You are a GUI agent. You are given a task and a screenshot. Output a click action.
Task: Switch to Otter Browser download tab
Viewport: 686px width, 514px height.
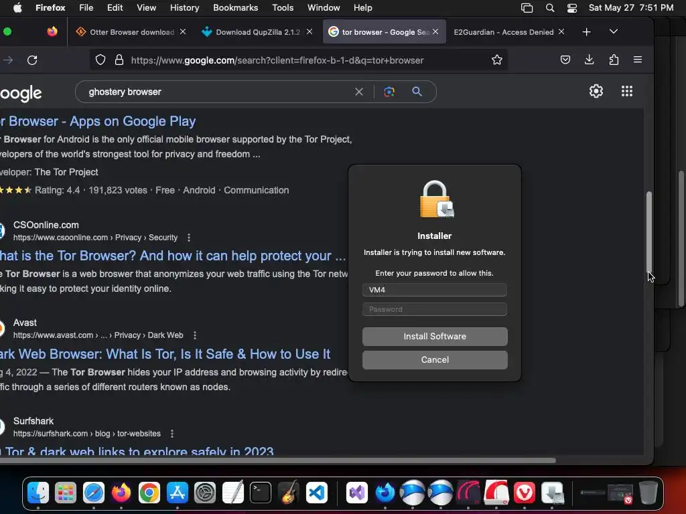(x=131, y=32)
